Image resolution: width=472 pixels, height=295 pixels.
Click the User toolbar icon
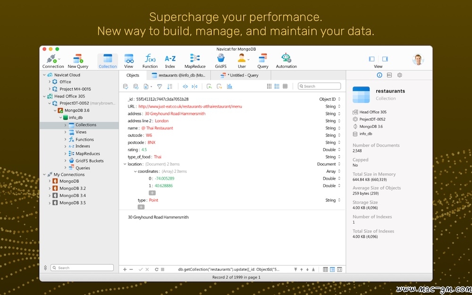pos(242,61)
